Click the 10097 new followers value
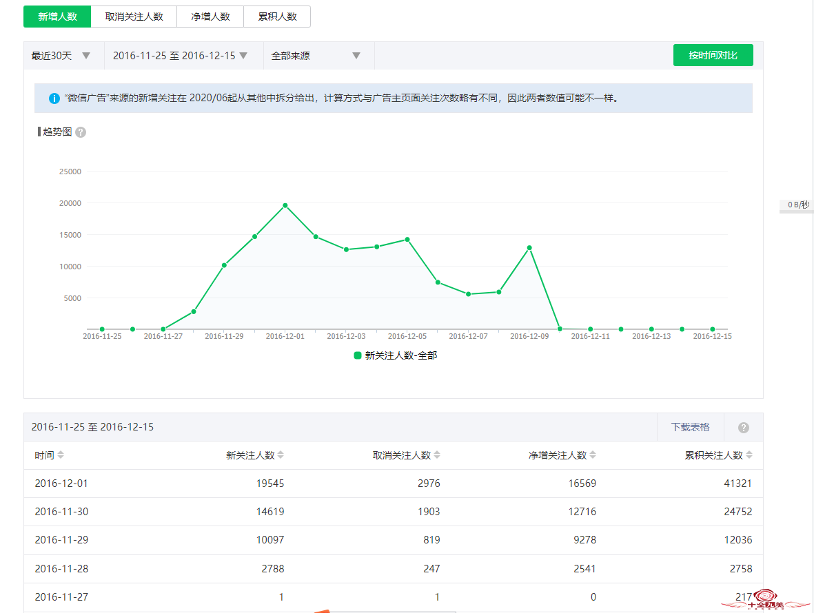This screenshot has width=814, height=613. (x=270, y=540)
